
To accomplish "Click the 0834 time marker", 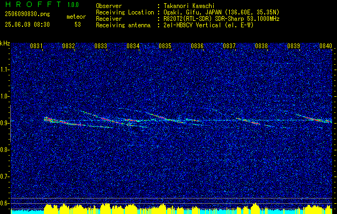I will (133, 45).
